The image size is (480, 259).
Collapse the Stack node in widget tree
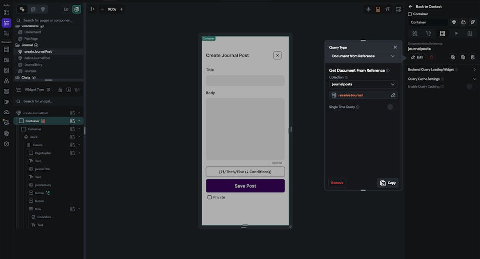tap(79, 137)
